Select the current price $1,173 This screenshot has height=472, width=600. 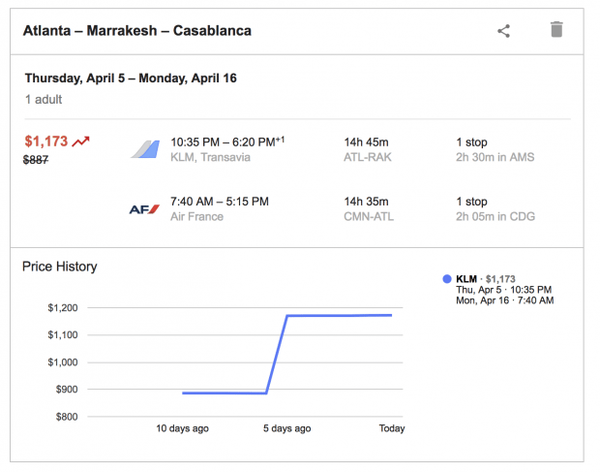click(45, 142)
